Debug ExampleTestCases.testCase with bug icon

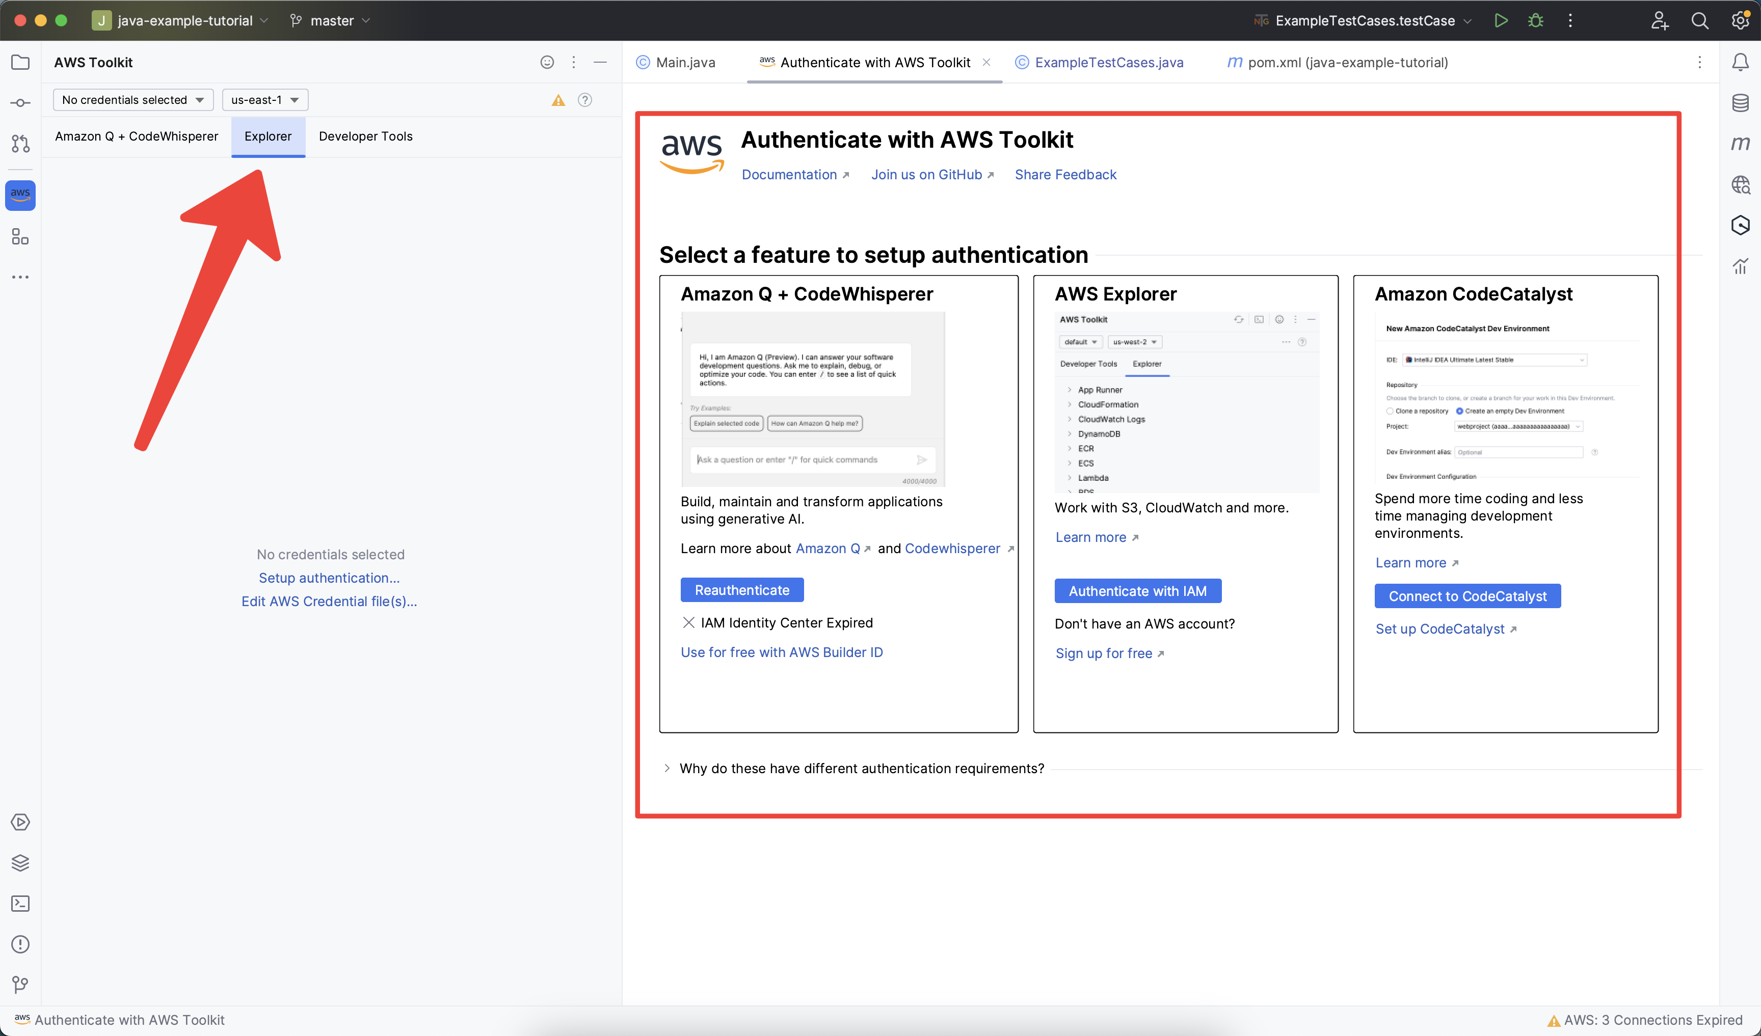click(1536, 20)
